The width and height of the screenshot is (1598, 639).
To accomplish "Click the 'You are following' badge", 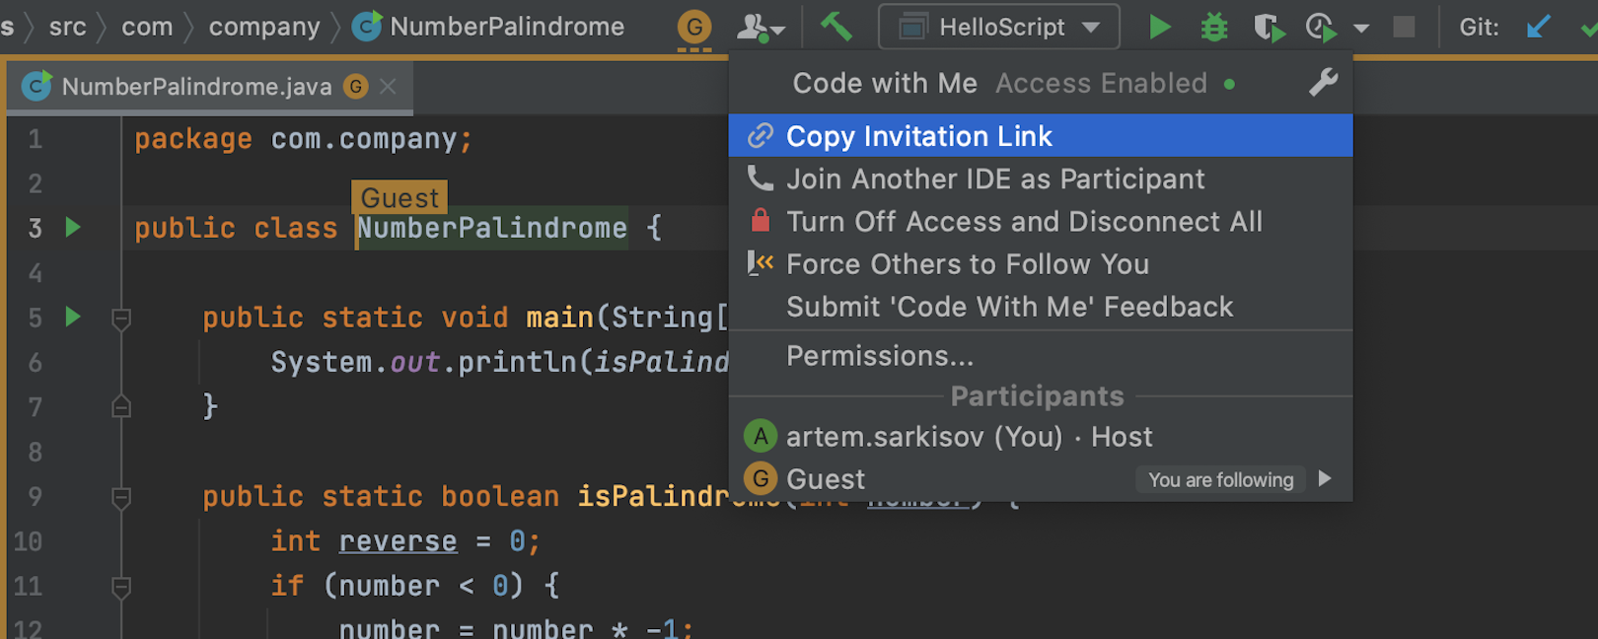I will tap(1220, 480).
